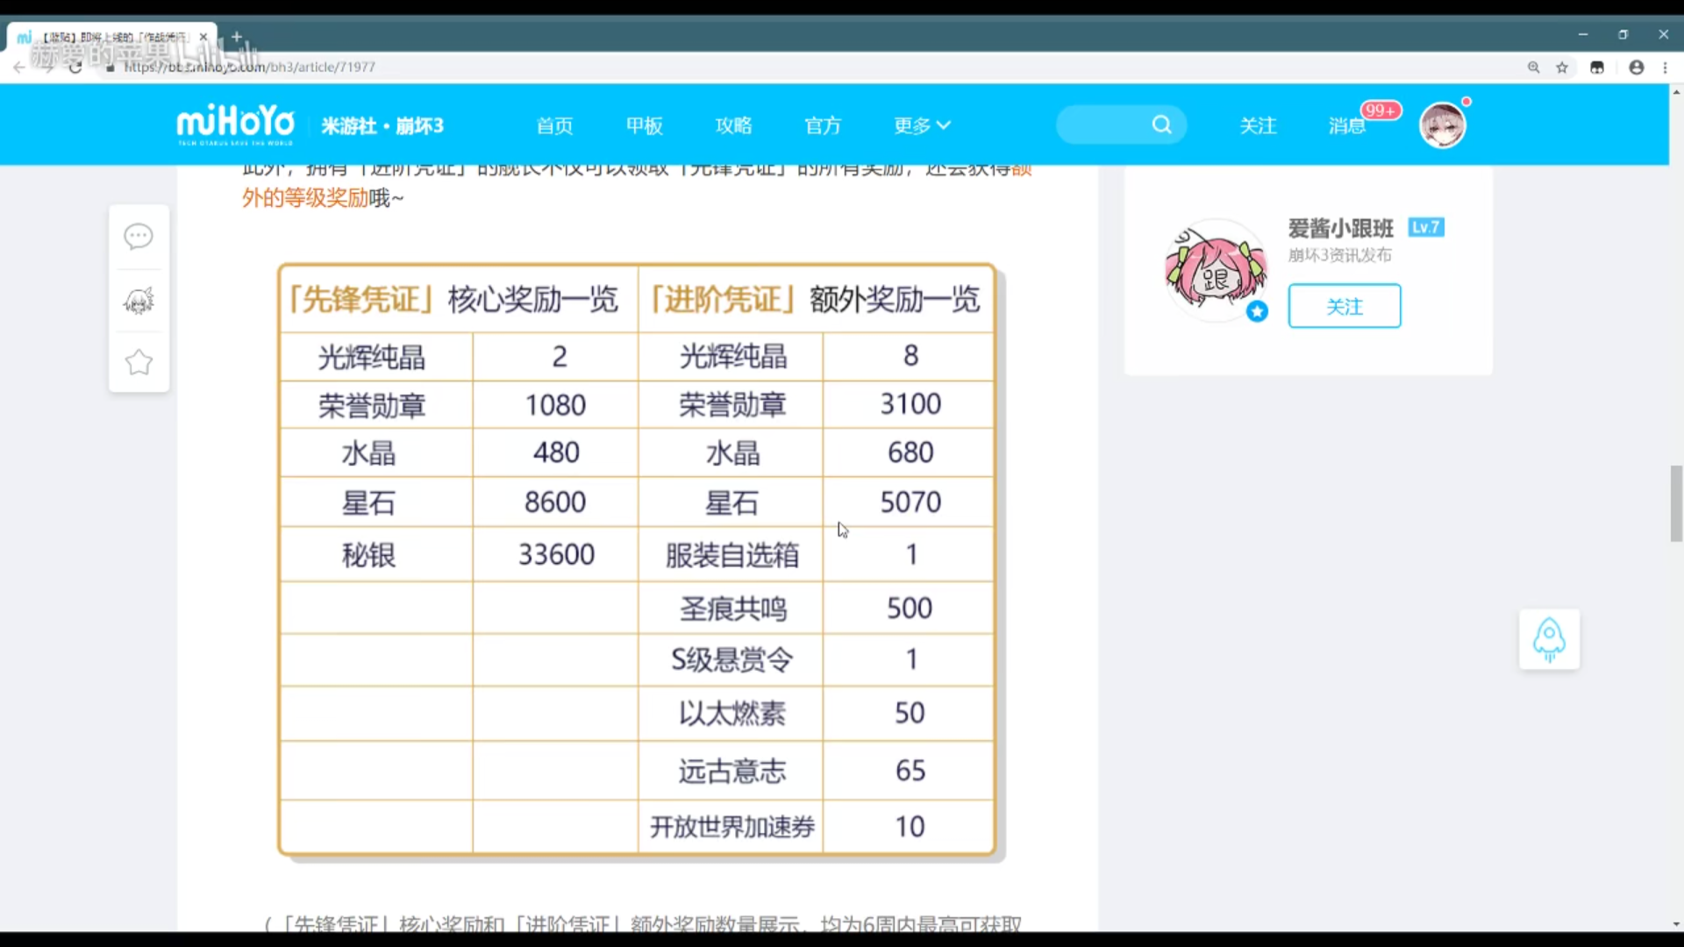Click the browser back arrow

point(19,68)
